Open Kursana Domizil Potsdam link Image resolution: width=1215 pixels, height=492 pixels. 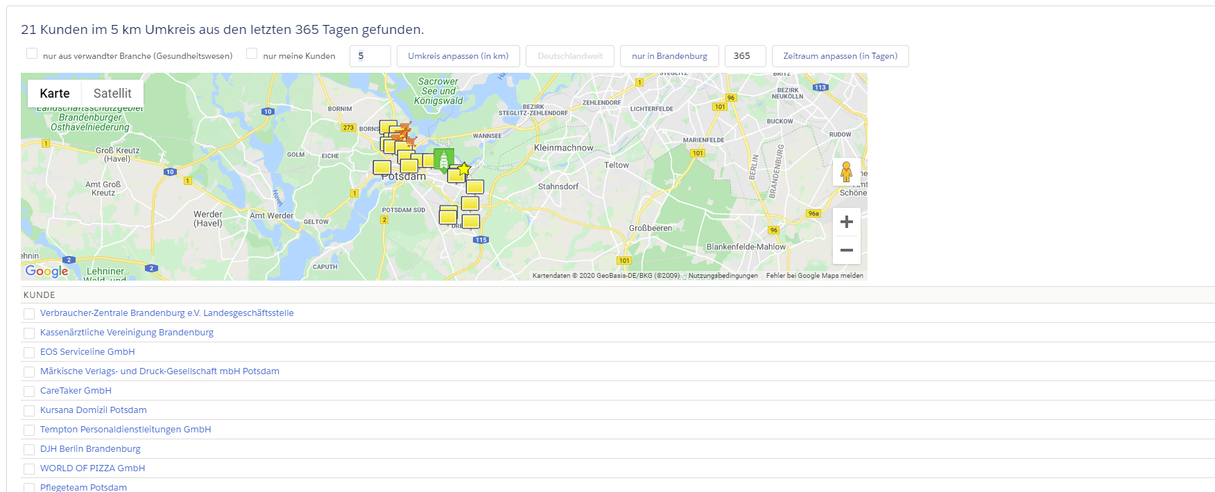[x=94, y=410]
